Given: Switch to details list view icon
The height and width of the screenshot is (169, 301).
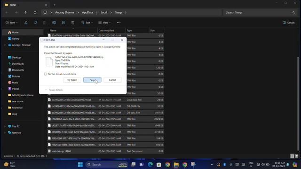Looking at the screenshot, I should click(292, 156).
